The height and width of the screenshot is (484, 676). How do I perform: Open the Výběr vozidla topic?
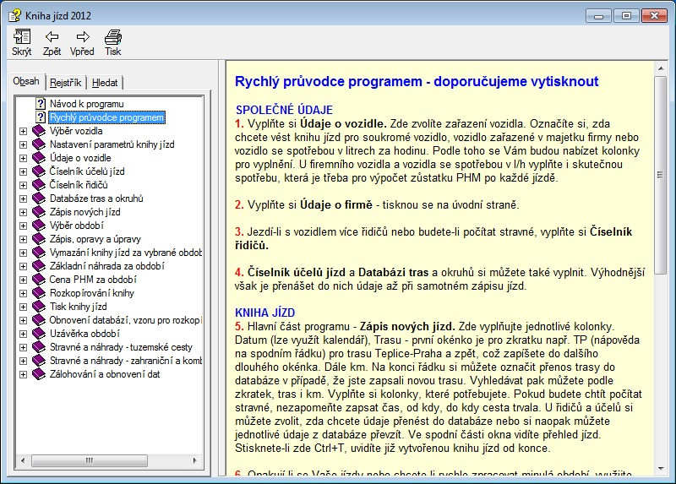pyautogui.click(x=76, y=131)
